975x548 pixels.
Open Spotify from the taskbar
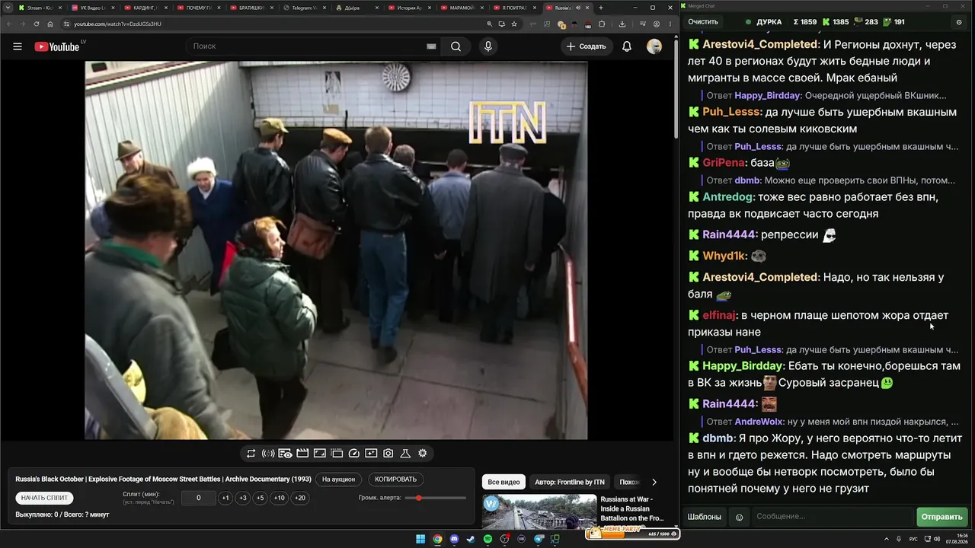[x=487, y=540]
